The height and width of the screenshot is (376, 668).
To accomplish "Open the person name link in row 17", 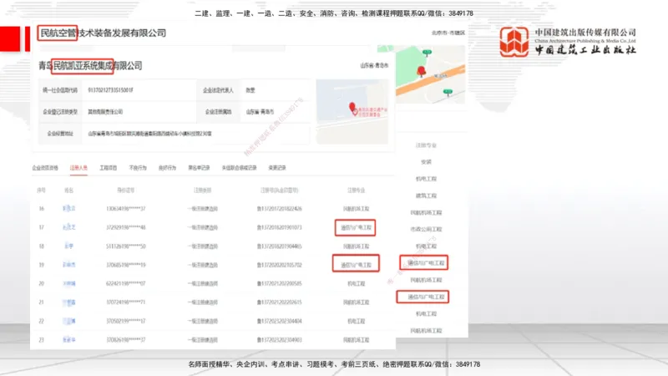I will [x=69, y=227].
